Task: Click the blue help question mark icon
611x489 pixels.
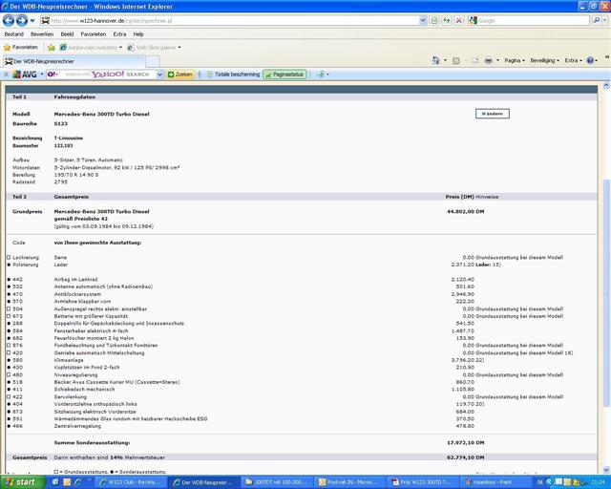Action: click(x=590, y=60)
